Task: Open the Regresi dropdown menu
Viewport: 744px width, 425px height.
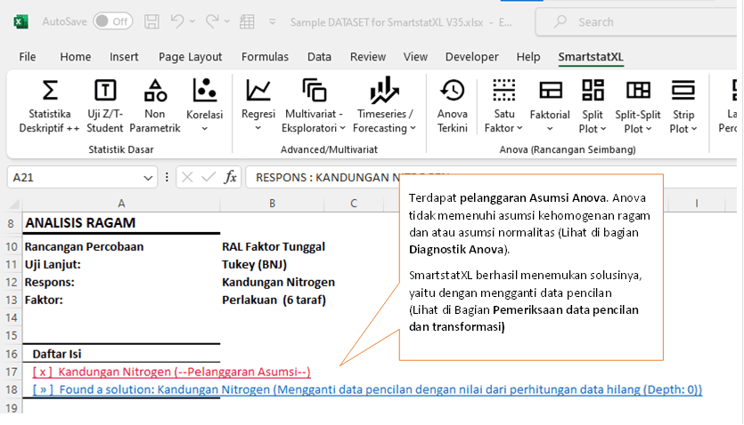Action: pos(258,106)
